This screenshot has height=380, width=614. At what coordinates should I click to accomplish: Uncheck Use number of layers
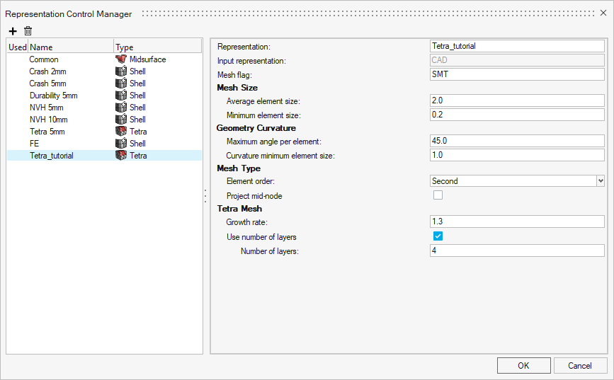(x=438, y=236)
